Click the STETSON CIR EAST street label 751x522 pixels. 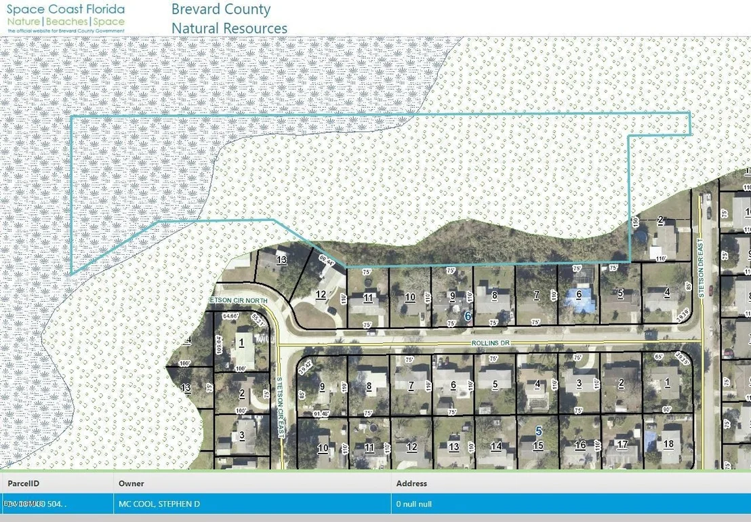(280, 407)
